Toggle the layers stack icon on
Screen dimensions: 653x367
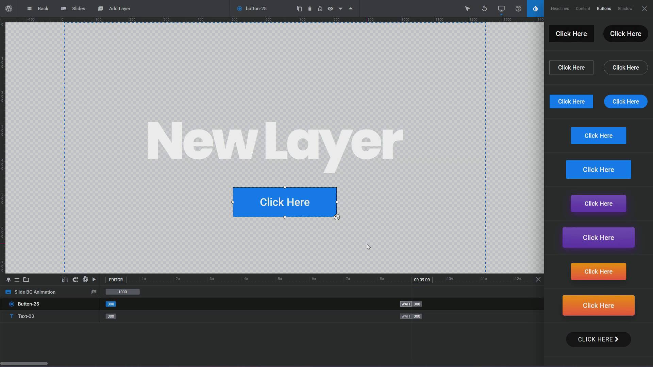tap(8, 279)
